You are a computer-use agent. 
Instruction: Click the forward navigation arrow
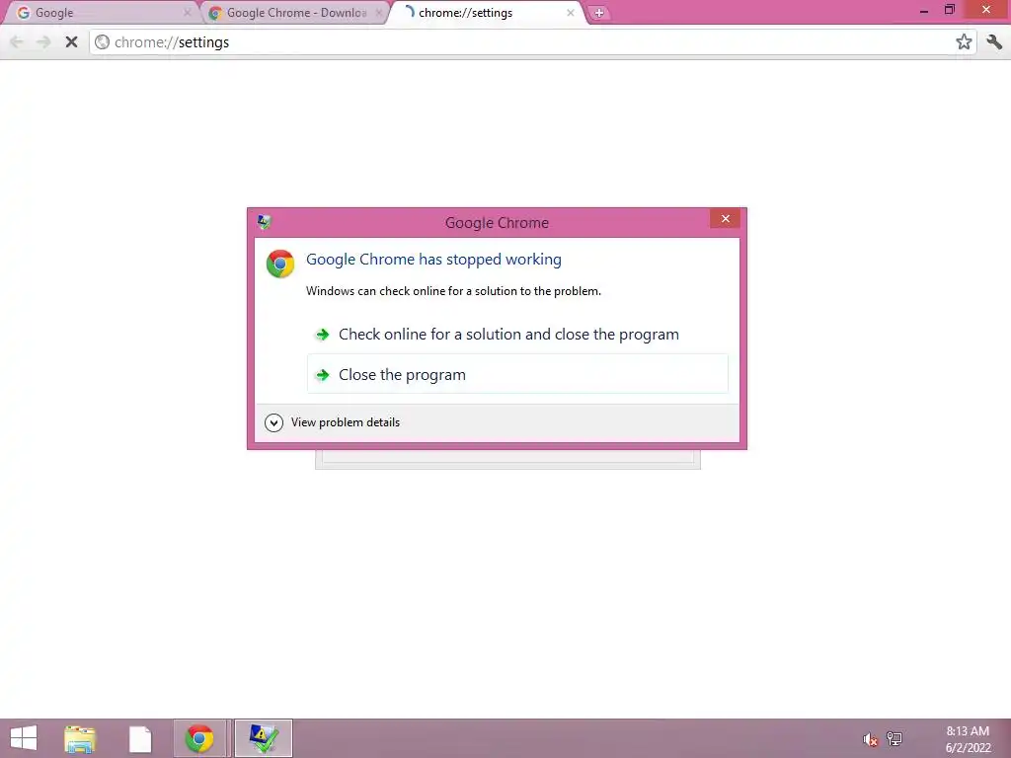coord(43,41)
